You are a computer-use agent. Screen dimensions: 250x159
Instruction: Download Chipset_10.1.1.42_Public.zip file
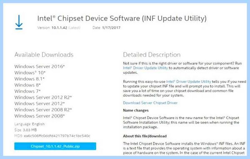(55, 146)
